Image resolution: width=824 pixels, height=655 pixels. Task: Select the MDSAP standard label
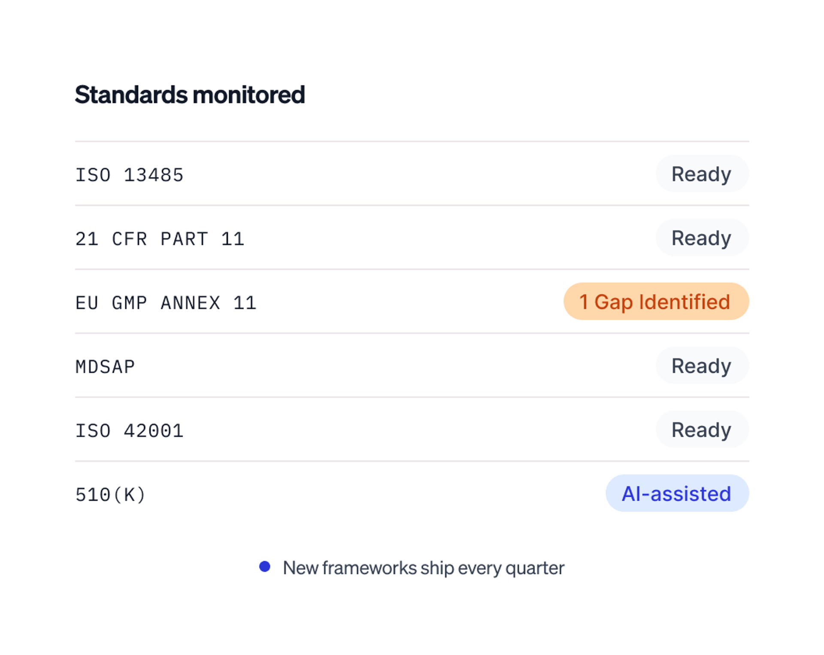105,367
